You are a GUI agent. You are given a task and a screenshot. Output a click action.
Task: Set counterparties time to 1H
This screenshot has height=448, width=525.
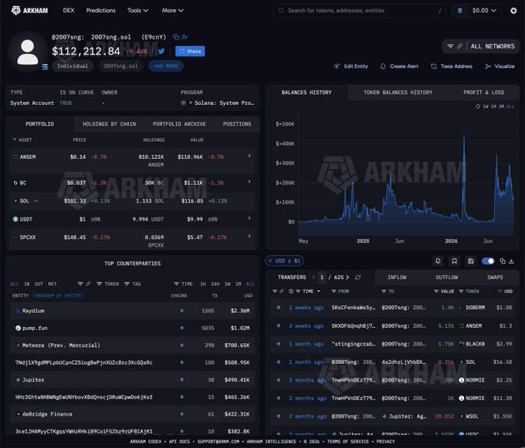(x=203, y=285)
